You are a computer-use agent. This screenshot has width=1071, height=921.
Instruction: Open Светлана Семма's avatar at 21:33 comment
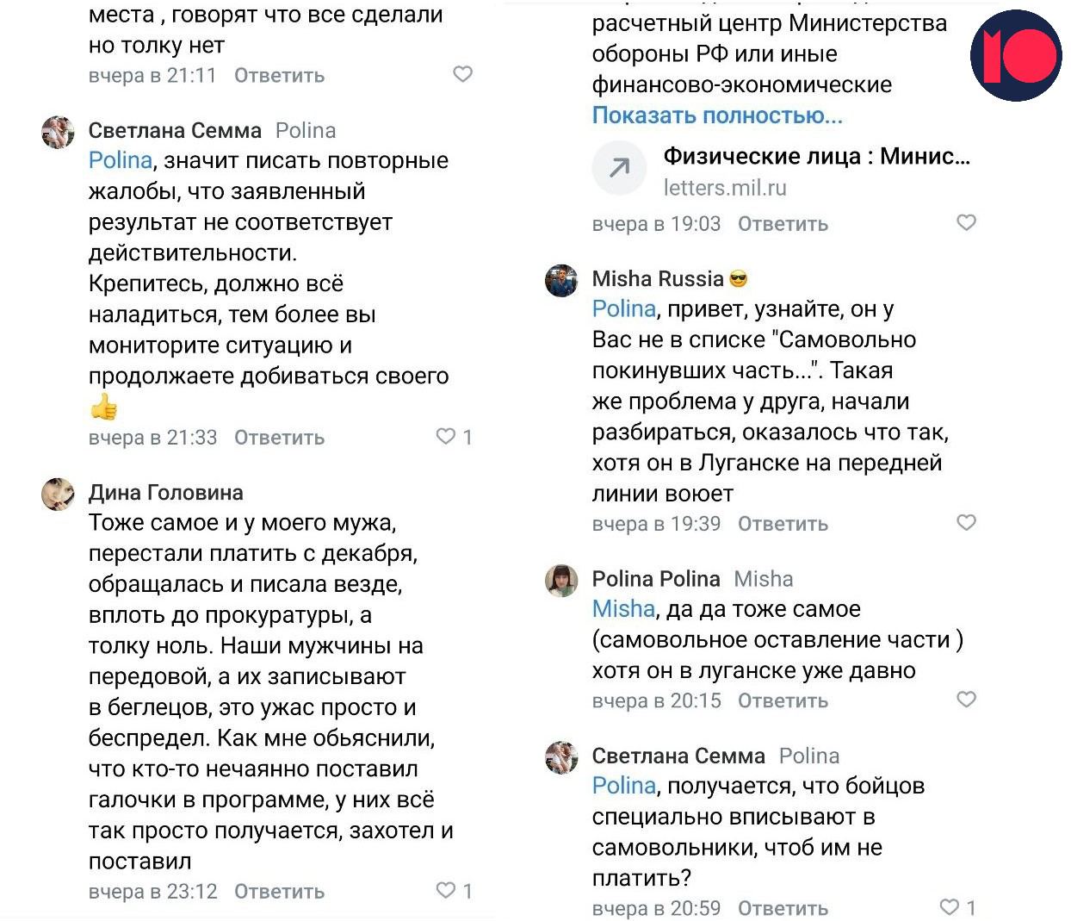coord(58,132)
